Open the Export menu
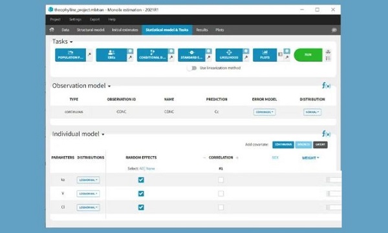 (95, 19)
